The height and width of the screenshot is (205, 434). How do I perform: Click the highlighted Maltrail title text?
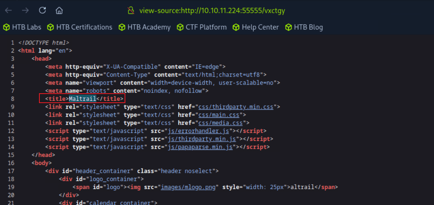coord(82,99)
